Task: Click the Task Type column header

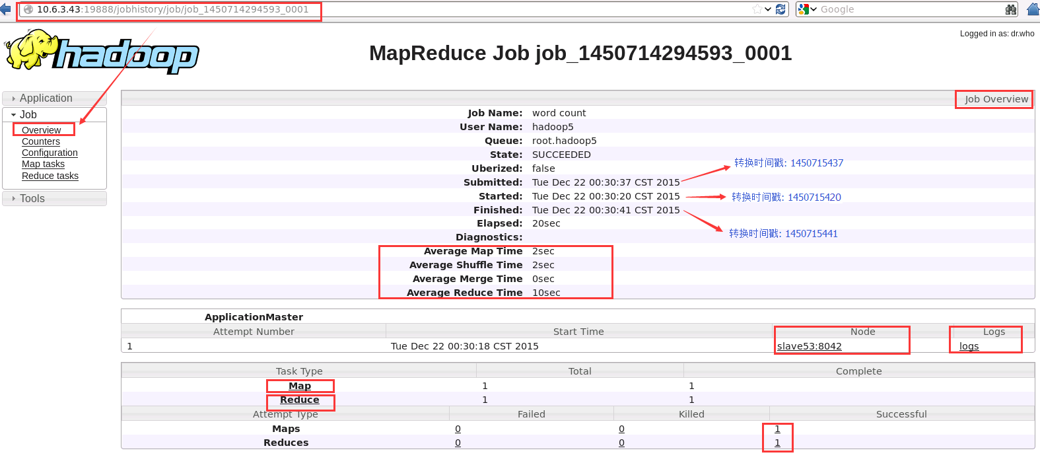Action: (x=299, y=371)
